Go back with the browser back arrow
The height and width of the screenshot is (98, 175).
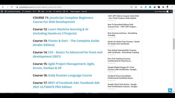(x=3, y=7)
